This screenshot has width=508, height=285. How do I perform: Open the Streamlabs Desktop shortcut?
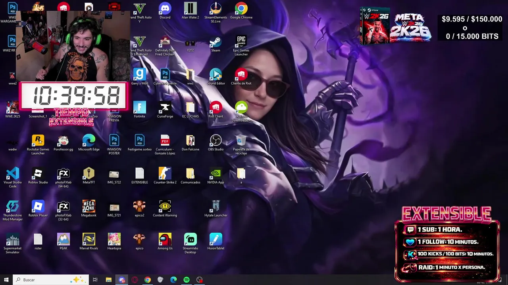190,243
